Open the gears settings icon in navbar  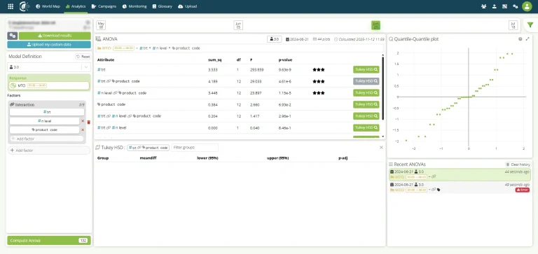point(515,6)
